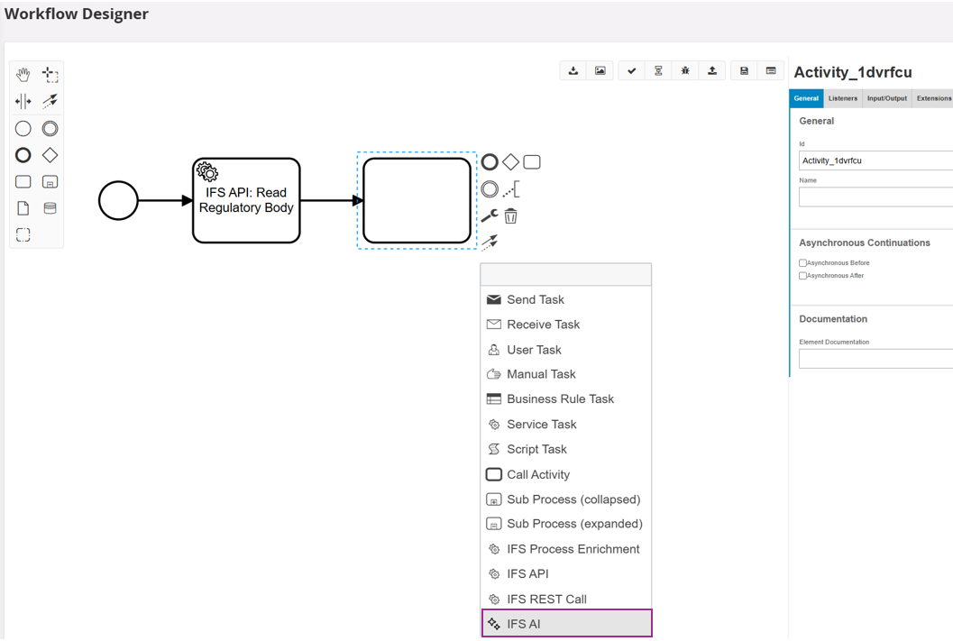Screen dimensions: 953x641
Task: Choose Call Activity from type menu
Action: pyautogui.click(x=566, y=474)
